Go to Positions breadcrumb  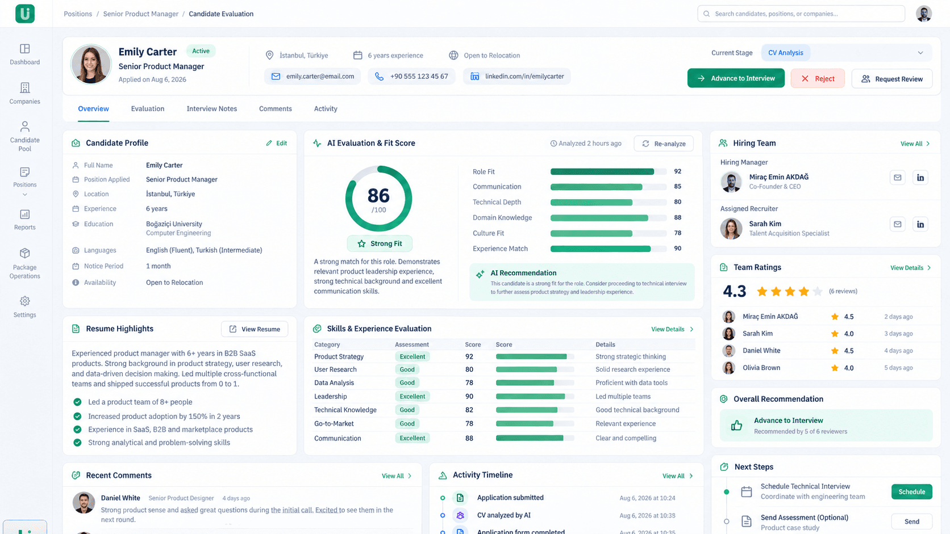78,14
